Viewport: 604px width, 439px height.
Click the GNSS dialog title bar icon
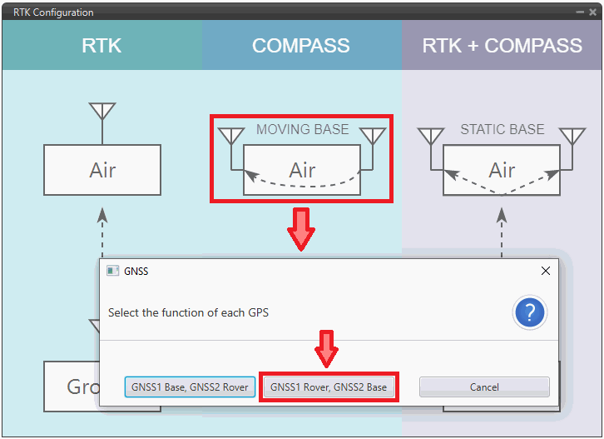click(x=113, y=271)
